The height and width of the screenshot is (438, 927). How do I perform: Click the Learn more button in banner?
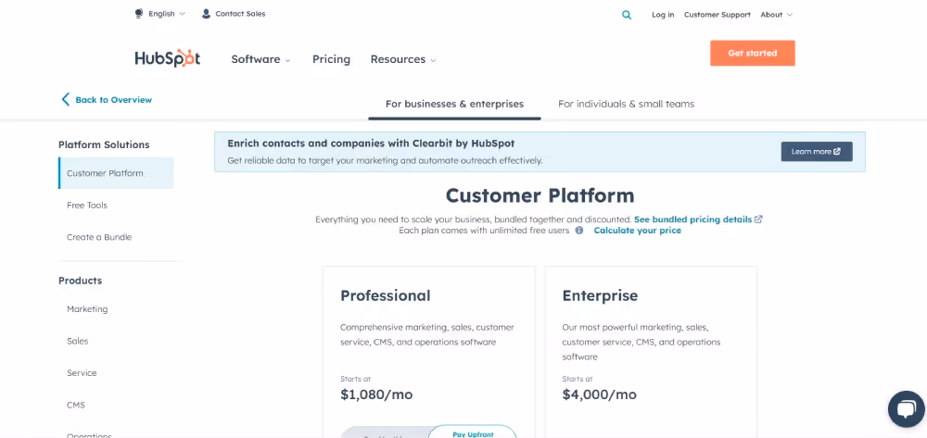pyautogui.click(x=817, y=151)
